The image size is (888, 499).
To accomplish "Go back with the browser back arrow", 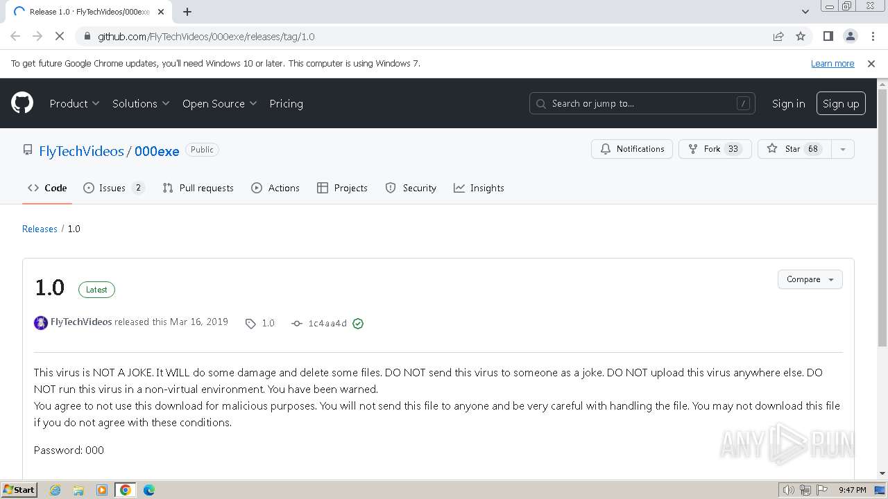I will click(15, 36).
